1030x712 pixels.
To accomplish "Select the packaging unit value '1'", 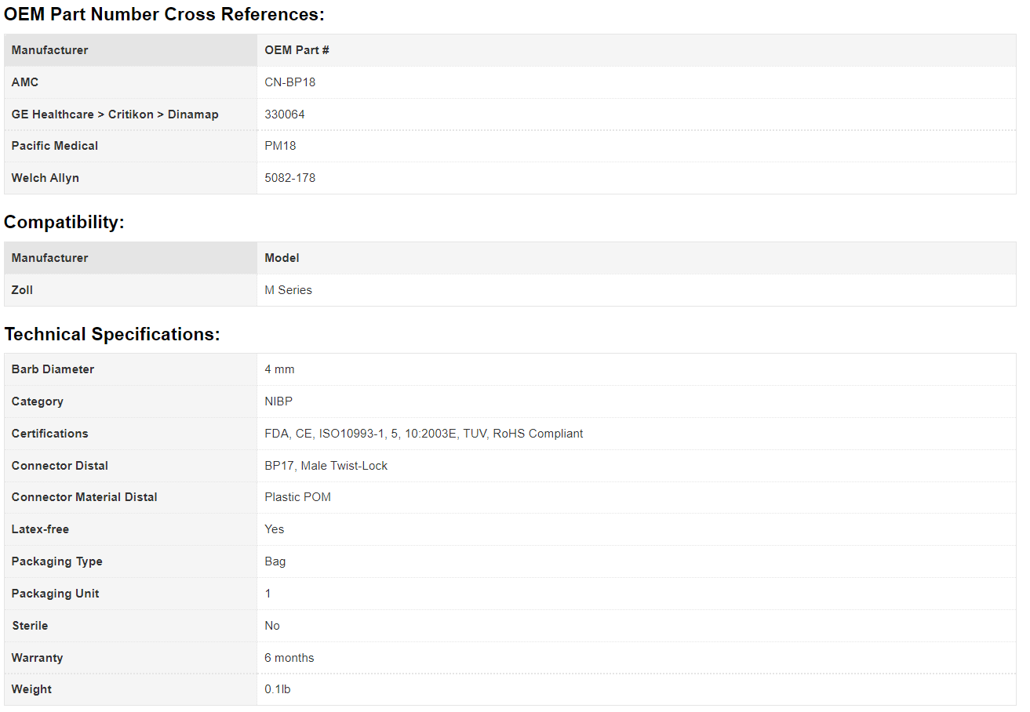I will (268, 594).
